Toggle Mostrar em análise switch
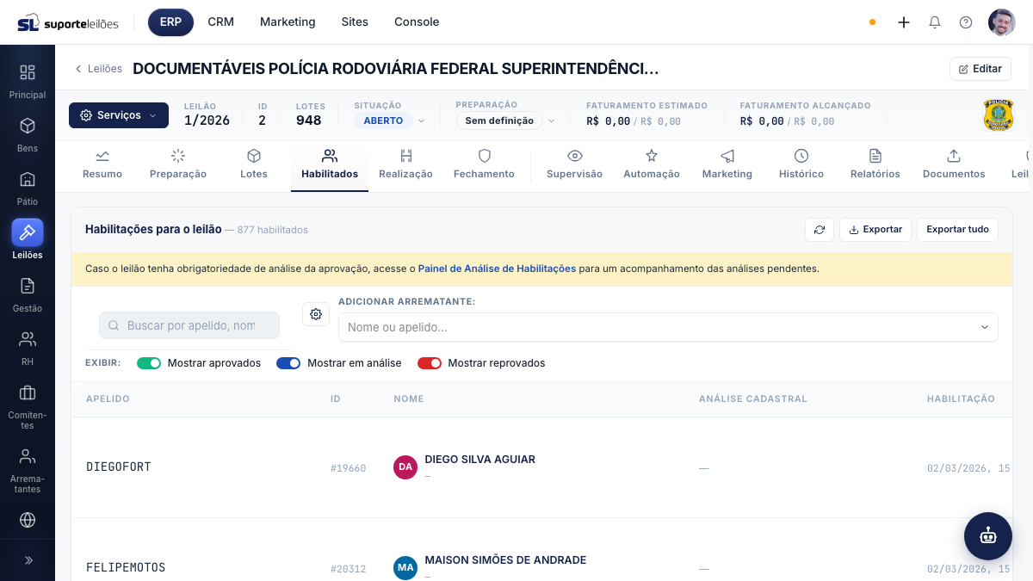 [x=288, y=363]
